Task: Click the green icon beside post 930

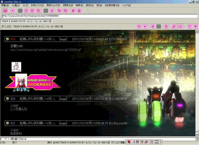Action: [x=8, y=98]
